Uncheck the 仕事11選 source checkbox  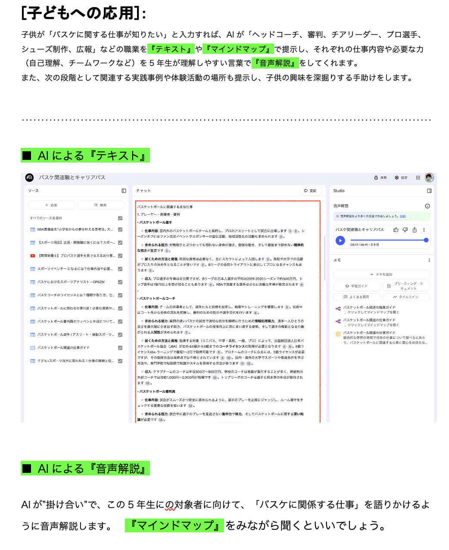point(120,308)
